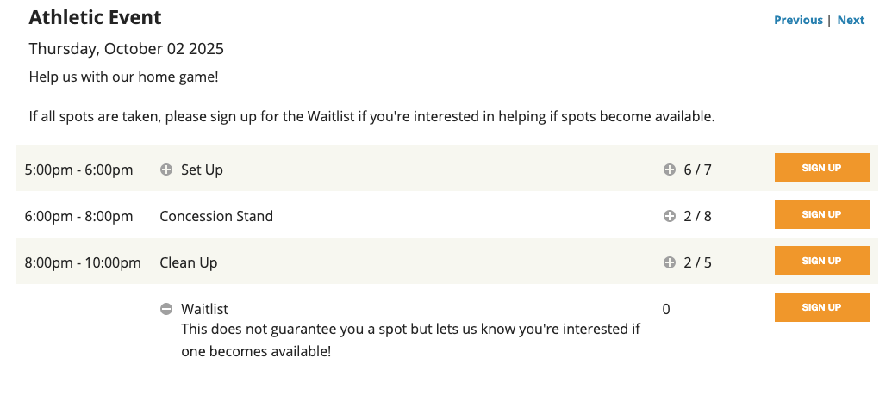Show who filled the 2 / 8 spots
The height and width of the screenshot is (401, 892).
click(x=669, y=216)
